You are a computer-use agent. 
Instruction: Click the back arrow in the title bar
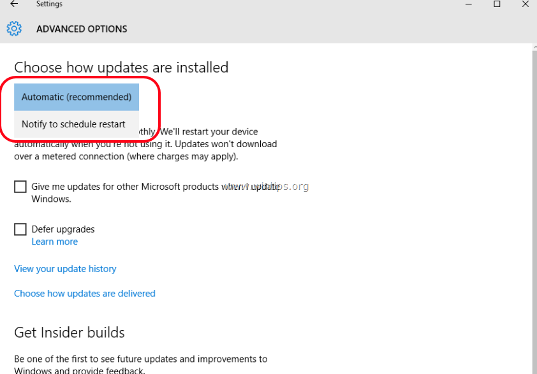click(x=14, y=4)
